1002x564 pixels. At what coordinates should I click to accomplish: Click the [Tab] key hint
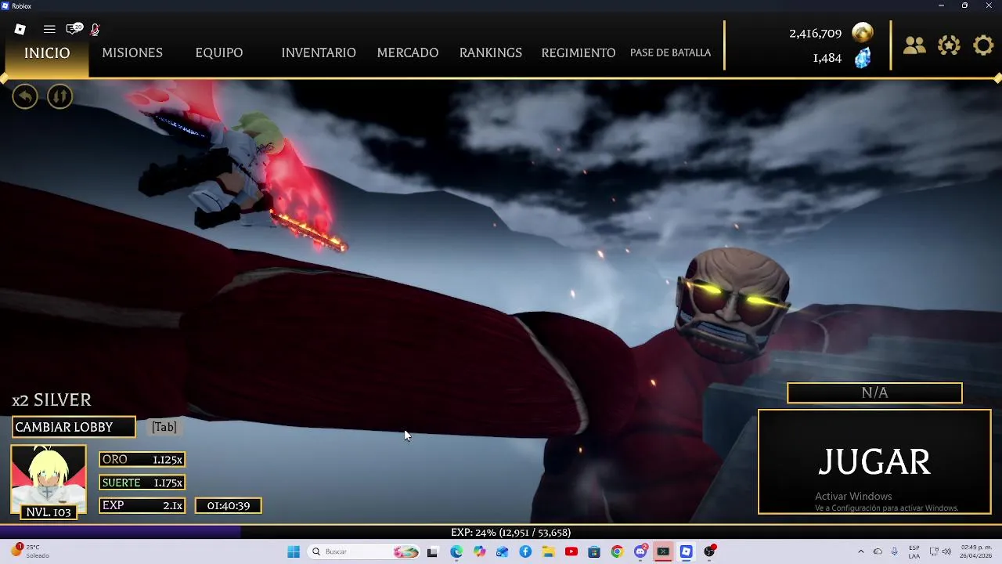pos(164,427)
